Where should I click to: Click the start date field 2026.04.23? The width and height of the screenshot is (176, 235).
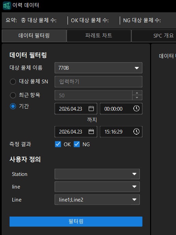point(76,109)
